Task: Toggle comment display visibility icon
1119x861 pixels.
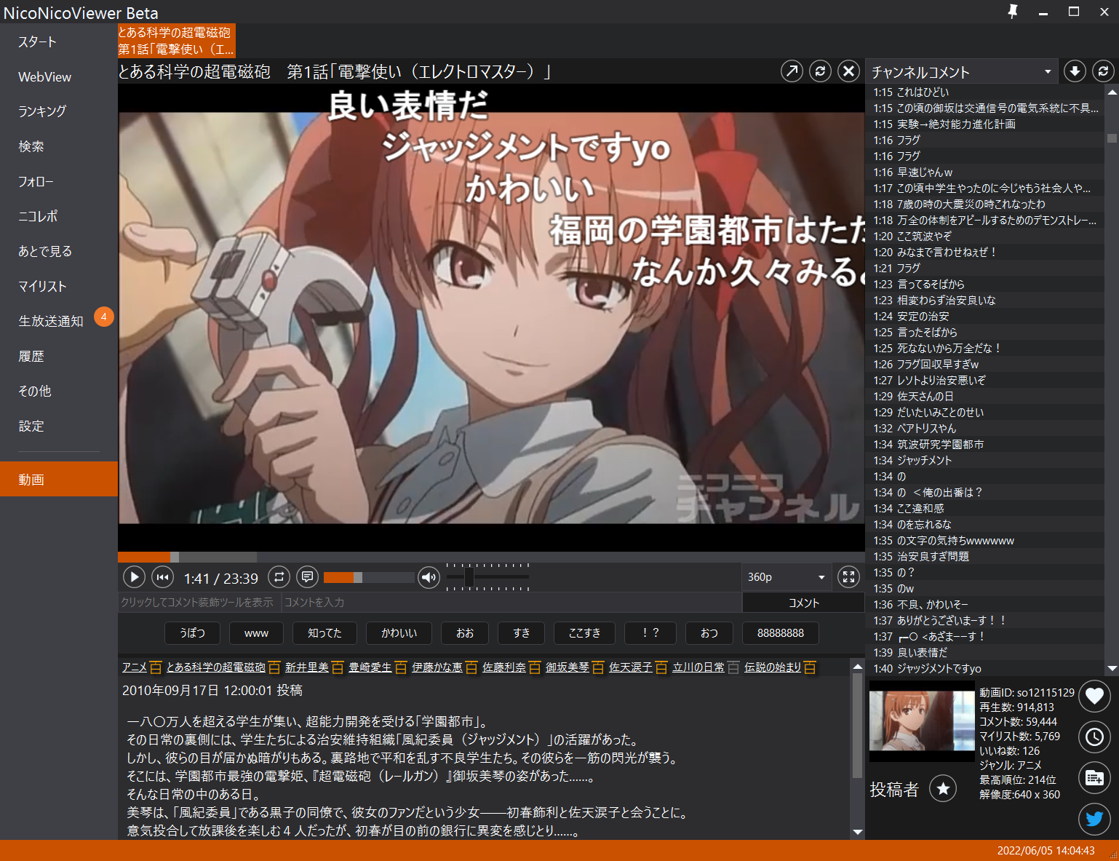Action: tap(308, 577)
